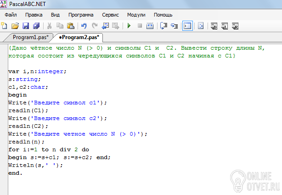The height and width of the screenshot is (195, 282).
Task: Step over with debug step icon
Action: (x=164, y=26)
